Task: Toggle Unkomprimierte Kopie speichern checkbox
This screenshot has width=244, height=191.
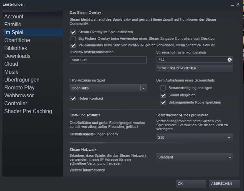Action: pyautogui.click(x=163, y=103)
